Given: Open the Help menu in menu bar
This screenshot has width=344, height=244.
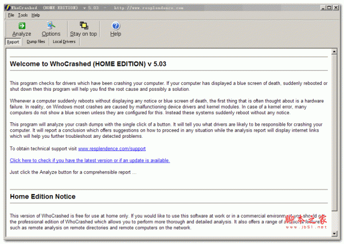Looking at the screenshot, I should coord(36,15).
